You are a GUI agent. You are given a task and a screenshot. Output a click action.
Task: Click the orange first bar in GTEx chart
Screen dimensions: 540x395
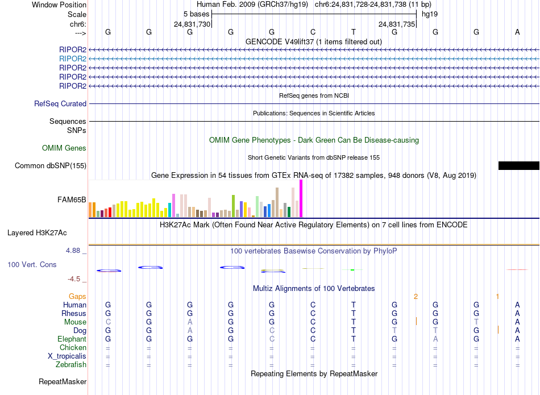(90, 210)
